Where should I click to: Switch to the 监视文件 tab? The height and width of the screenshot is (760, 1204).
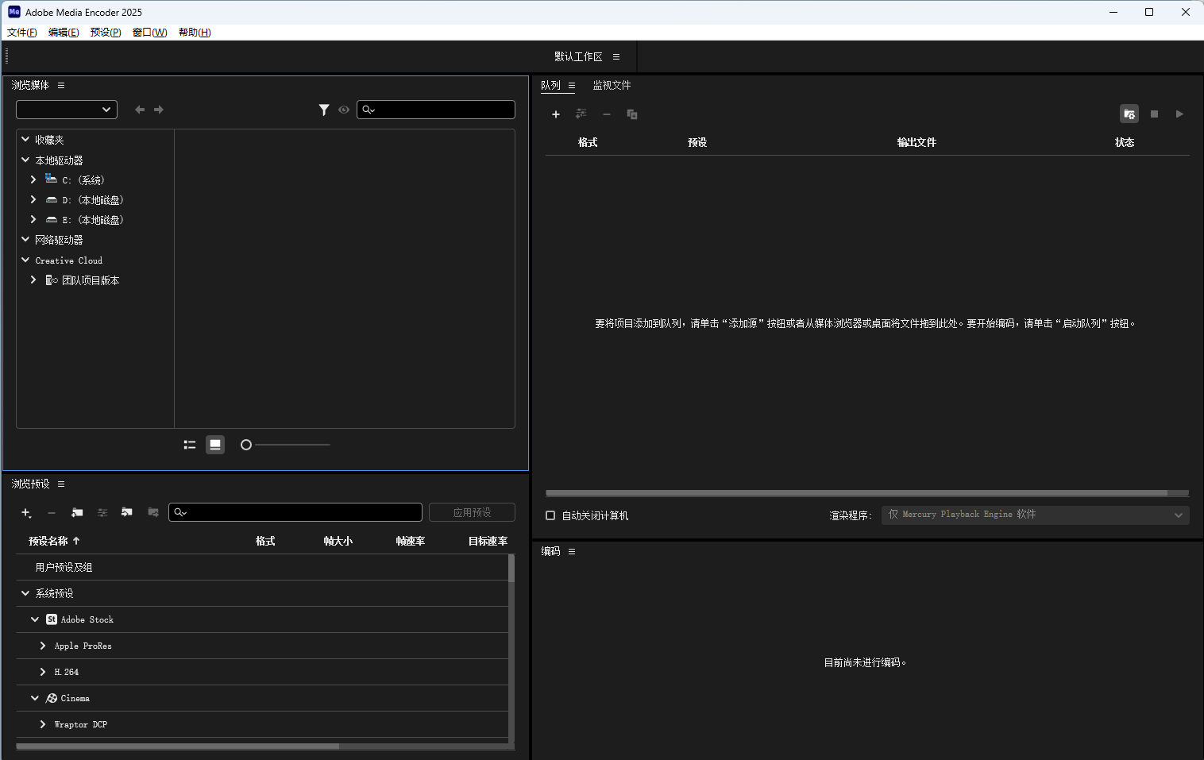(x=612, y=85)
